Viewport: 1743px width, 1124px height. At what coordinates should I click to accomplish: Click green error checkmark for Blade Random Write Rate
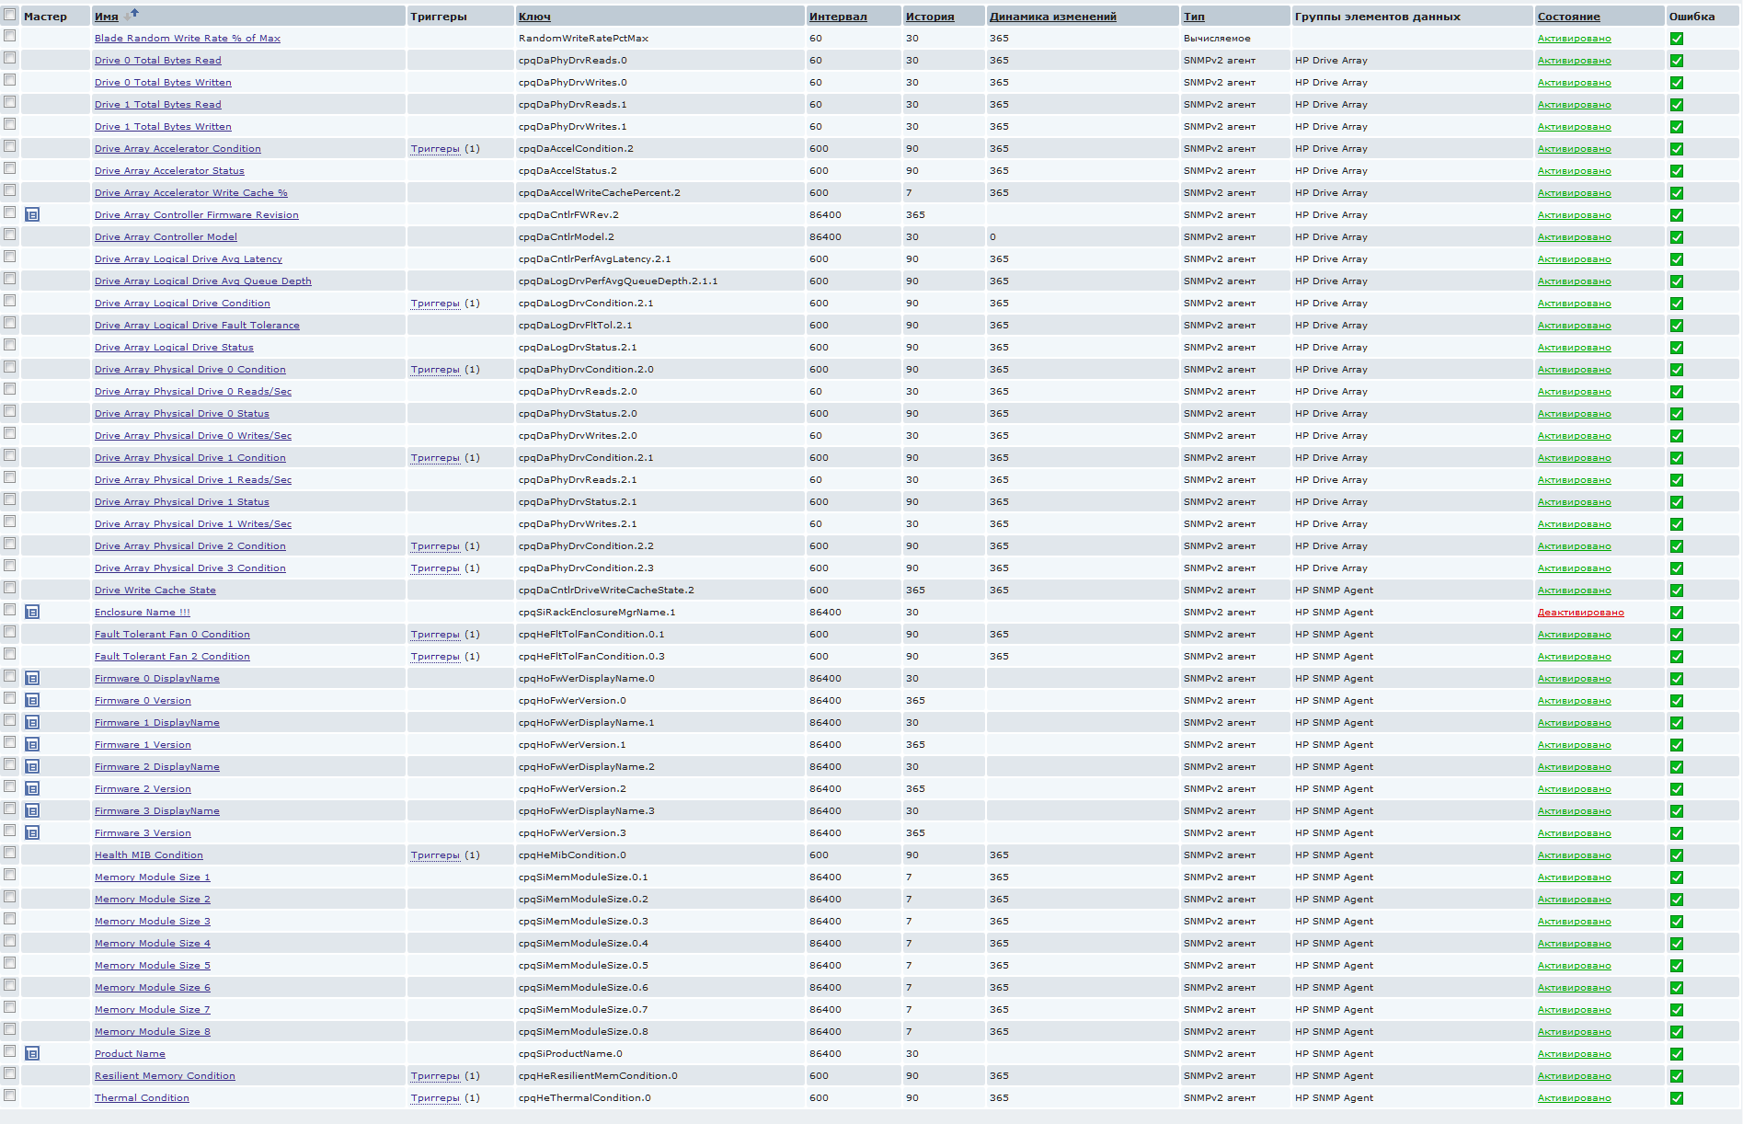tap(1676, 39)
